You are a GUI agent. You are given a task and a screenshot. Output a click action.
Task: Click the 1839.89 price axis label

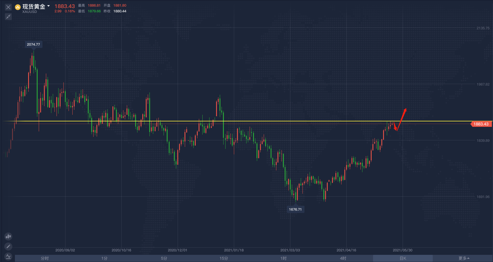coord(483,141)
